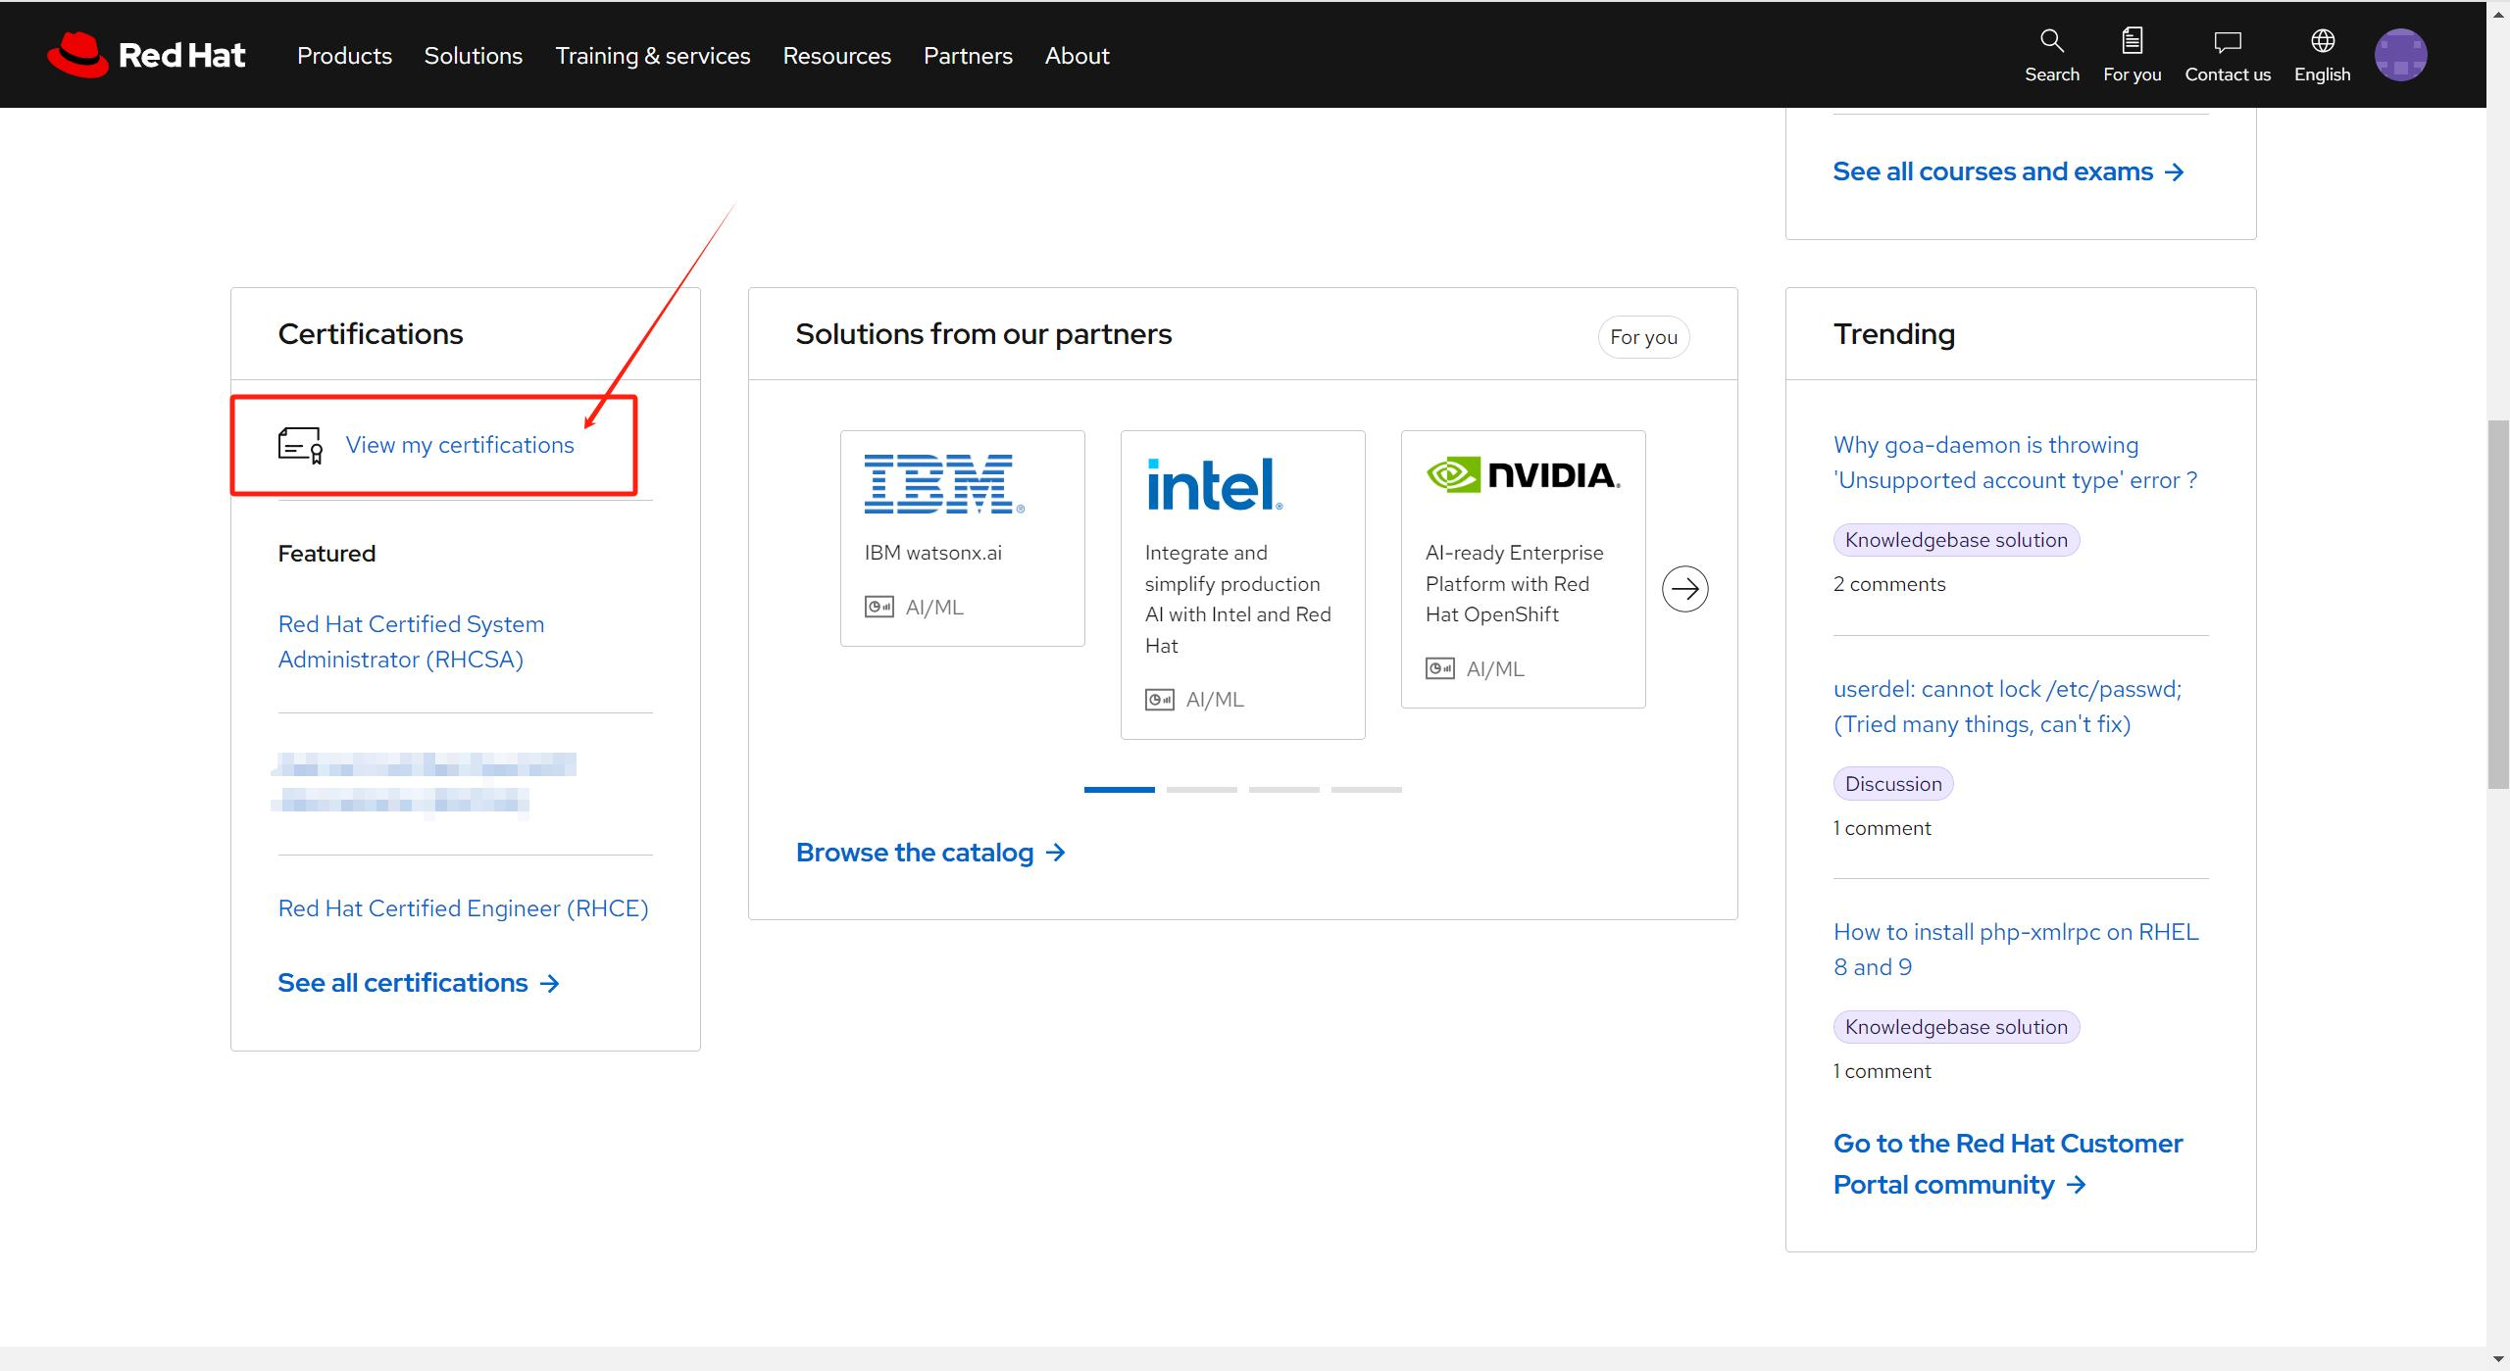Open the Products menu
This screenshot has width=2510, height=1371.
point(344,56)
